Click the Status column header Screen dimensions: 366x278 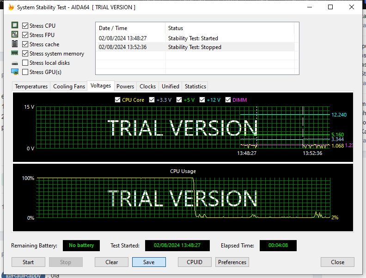coord(230,28)
